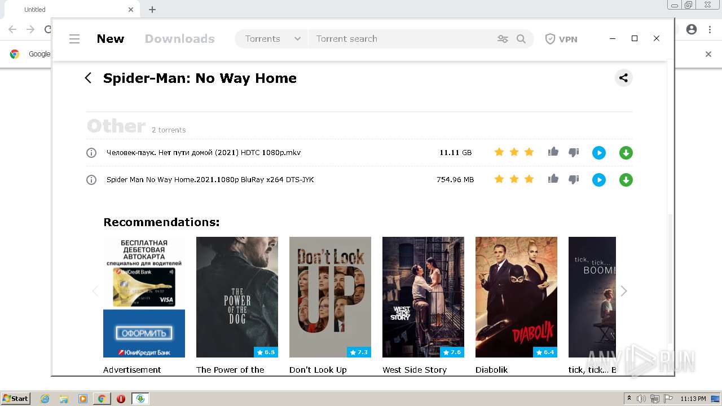Click the Don't Look Up title
Image resolution: width=722 pixels, height=406 pixels.
(318, 370)
